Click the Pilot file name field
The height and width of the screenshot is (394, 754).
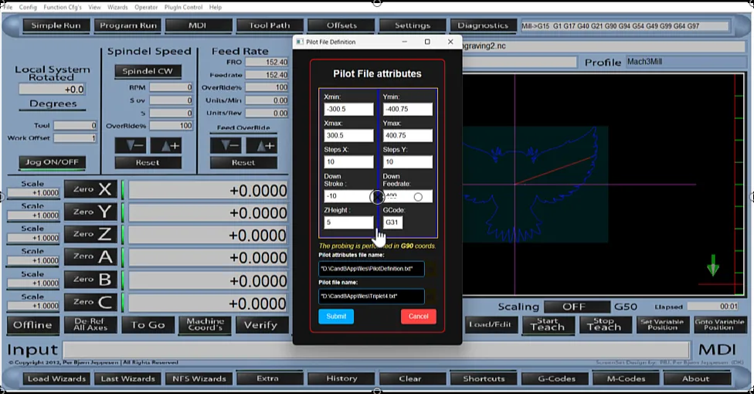pos(371,296)
